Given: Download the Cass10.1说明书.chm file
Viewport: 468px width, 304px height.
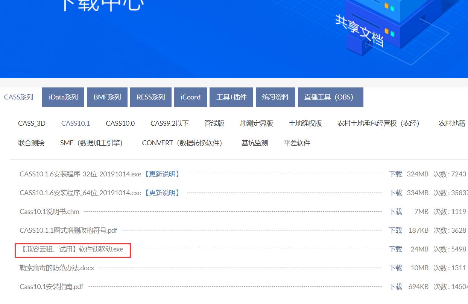Looking at the screenshot, I should (395, 212).
